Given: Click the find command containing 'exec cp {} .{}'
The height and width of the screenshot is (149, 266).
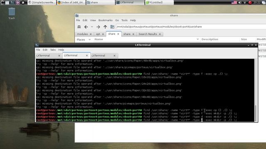Looking at the screenshot, I should tap(134, 111).
